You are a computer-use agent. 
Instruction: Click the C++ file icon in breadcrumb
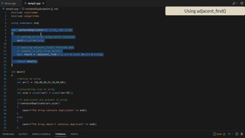point(3,9)
